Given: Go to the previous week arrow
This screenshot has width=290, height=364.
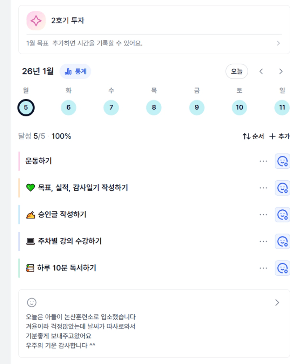Looking at the screenshot, I should tap(261, 71).
